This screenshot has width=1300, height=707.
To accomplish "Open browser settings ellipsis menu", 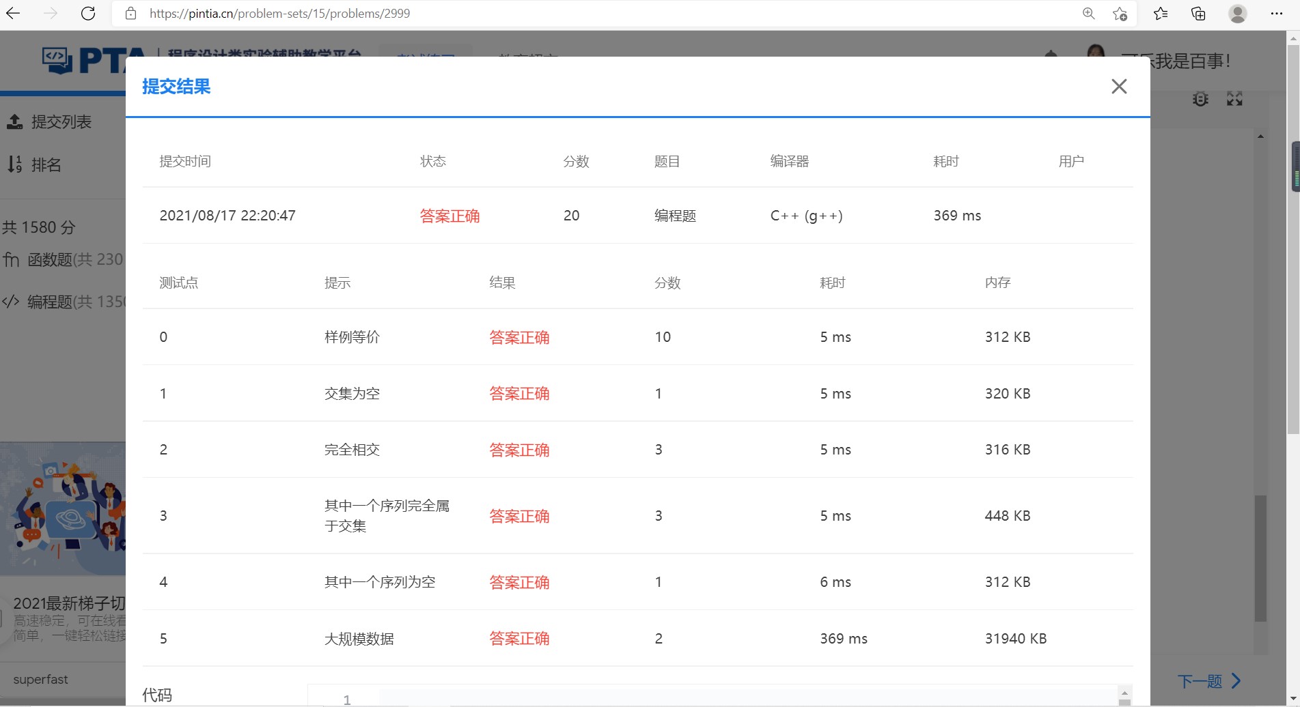I will pos(1277,14).
